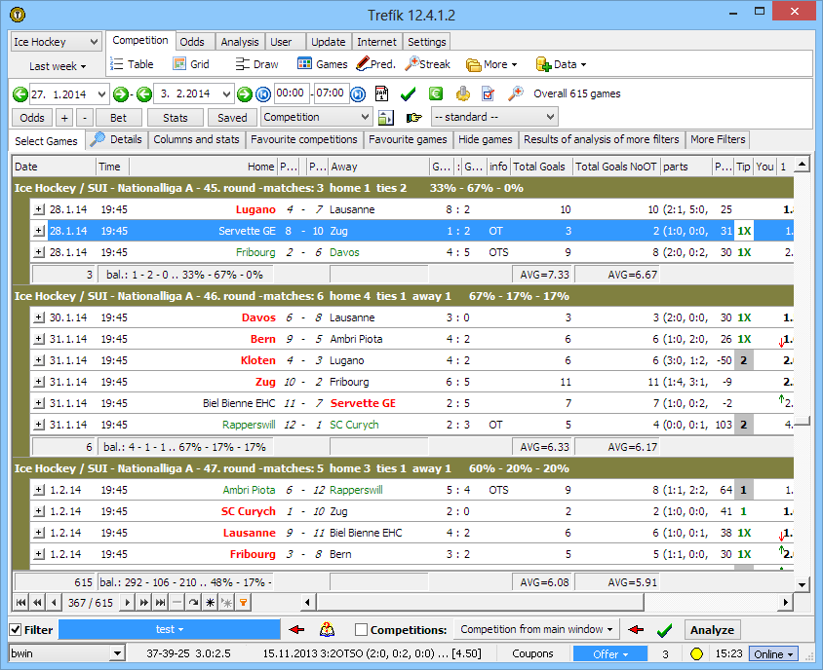This screenshot has height=670, width=823.
Task: Open the Ice Hockey sport dropdown
Action: [56, 42]
